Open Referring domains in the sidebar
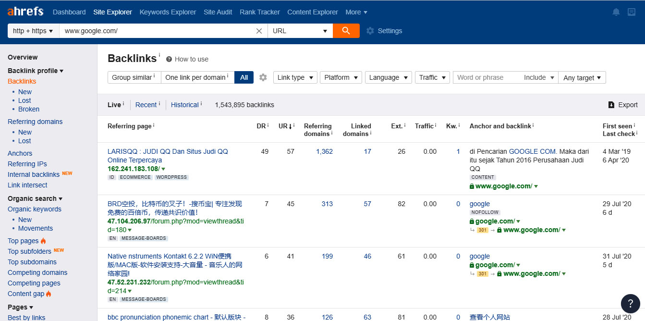This screenshot has height=321, width=645. (35, 121)
